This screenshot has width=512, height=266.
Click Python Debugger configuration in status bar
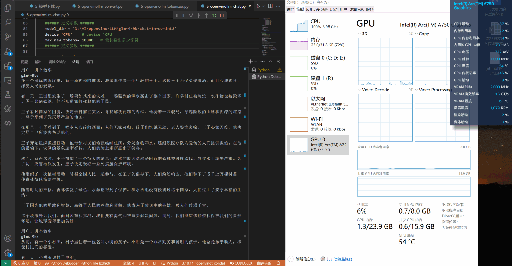(x=78, y=263)
